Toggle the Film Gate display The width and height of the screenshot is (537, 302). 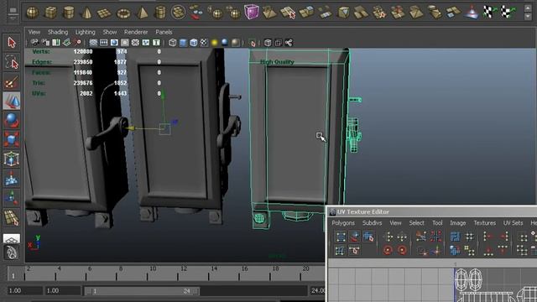coord(104,43)
